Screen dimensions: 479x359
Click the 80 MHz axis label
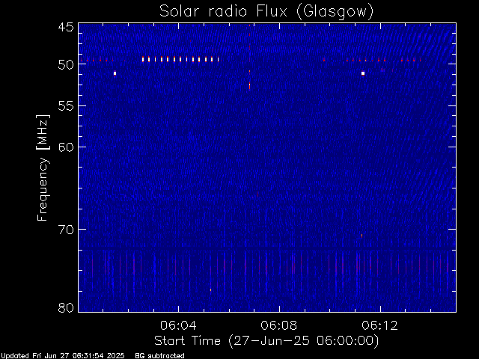click(66, 307)
